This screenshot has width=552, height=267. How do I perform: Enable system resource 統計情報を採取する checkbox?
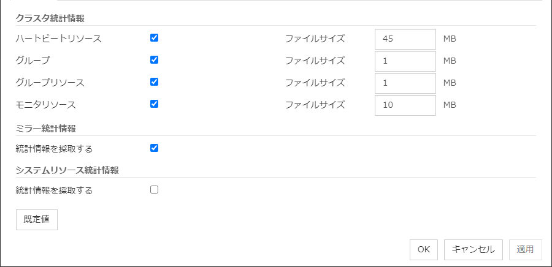click(x=155, y=190)
